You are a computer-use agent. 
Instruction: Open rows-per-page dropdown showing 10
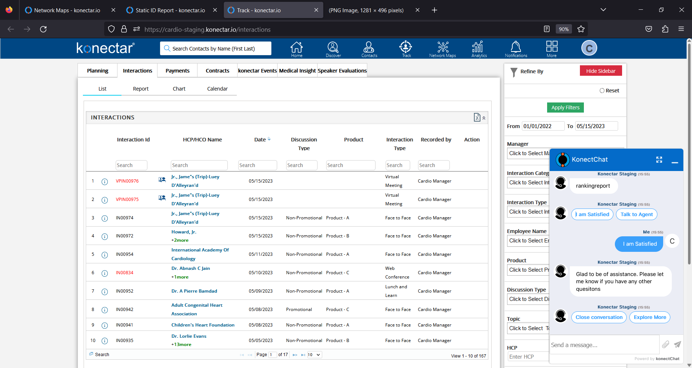coord(314,355)
